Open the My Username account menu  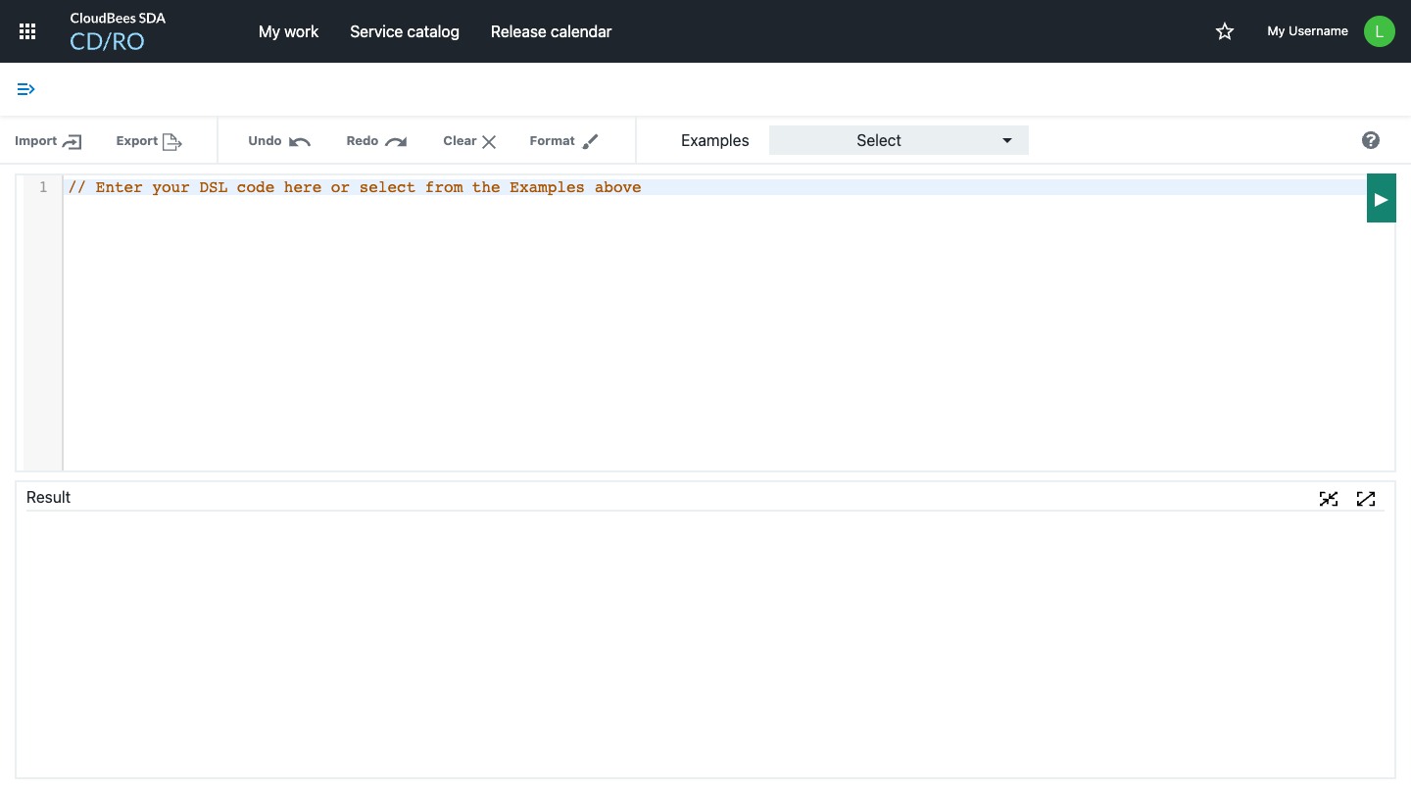1307,30
